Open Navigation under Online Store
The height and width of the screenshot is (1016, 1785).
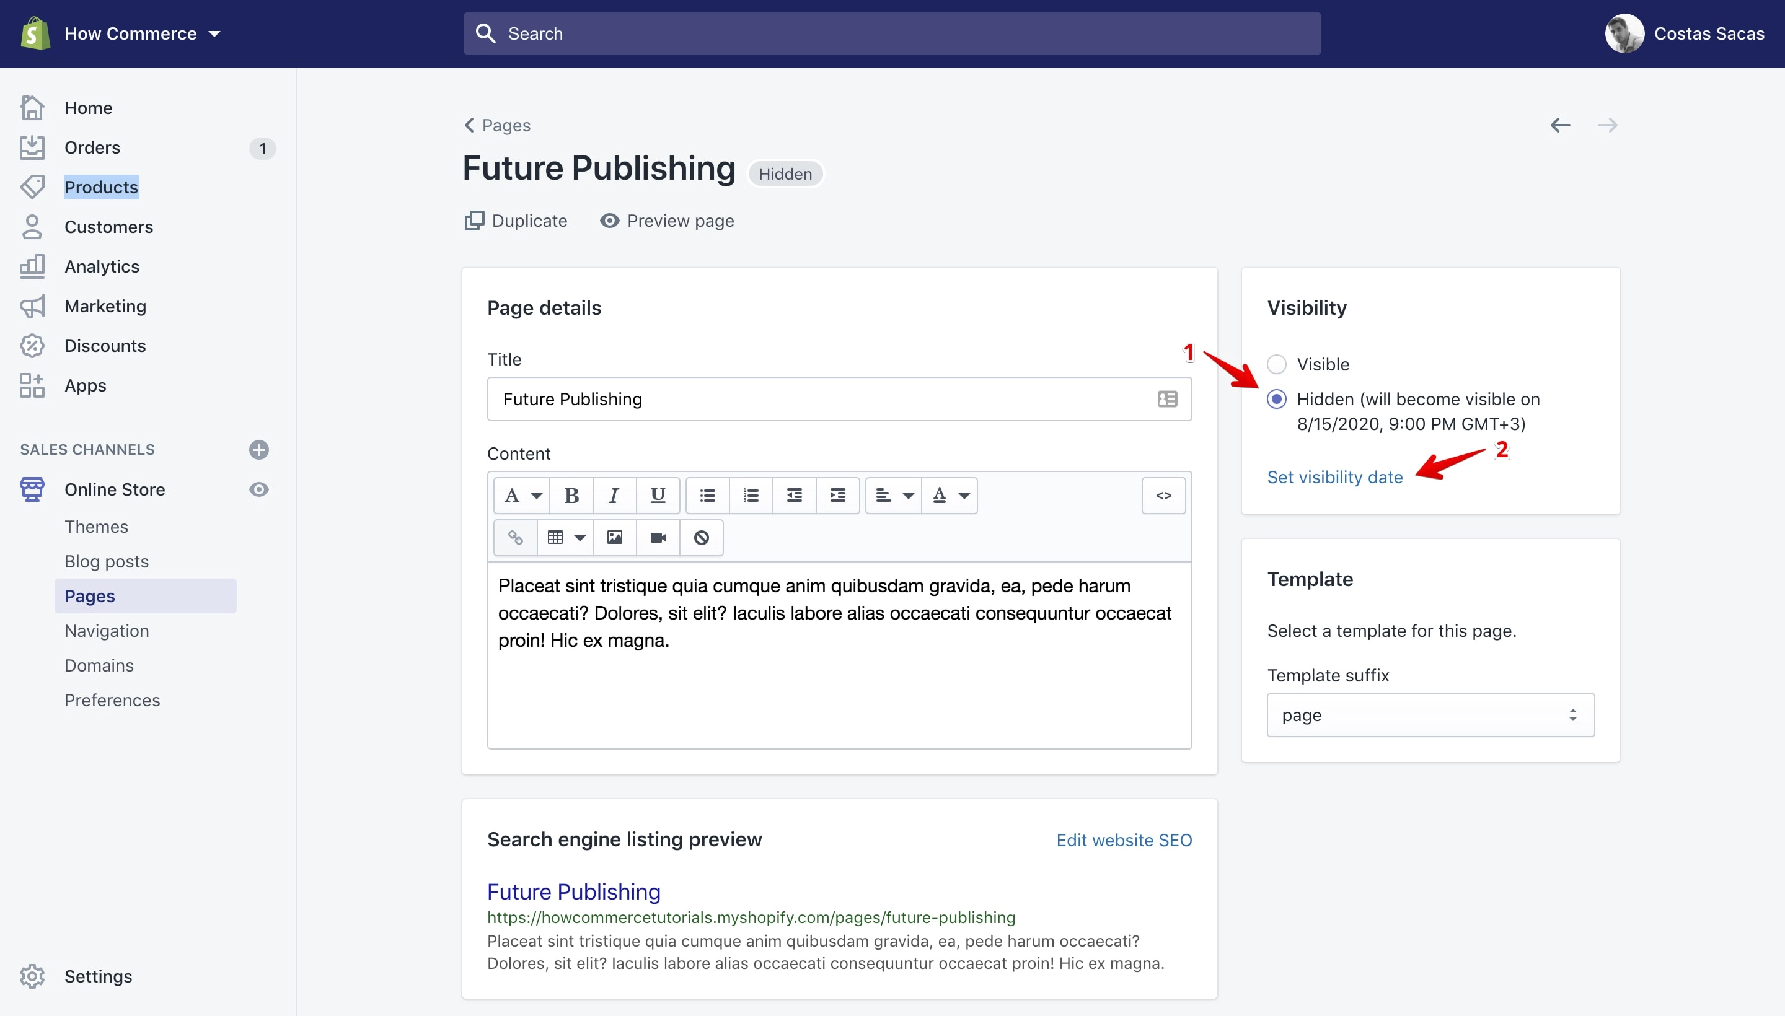[107, 631]
